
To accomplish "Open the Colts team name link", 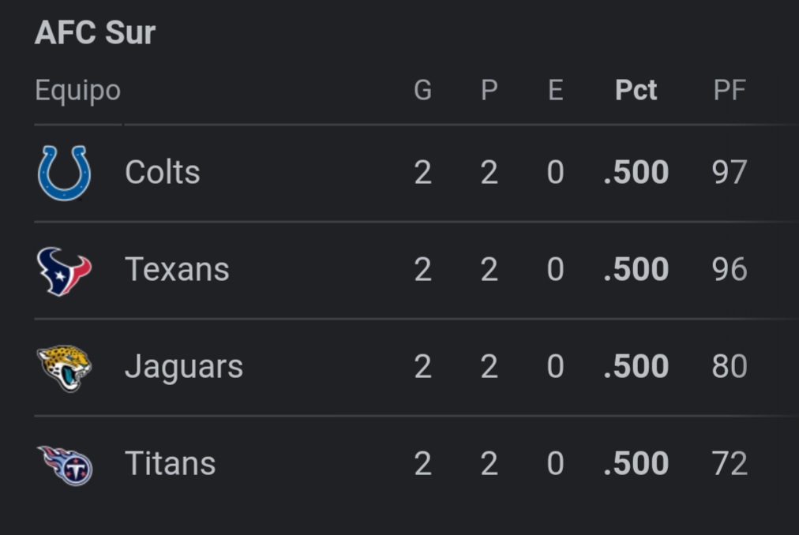I will point(162,172).
